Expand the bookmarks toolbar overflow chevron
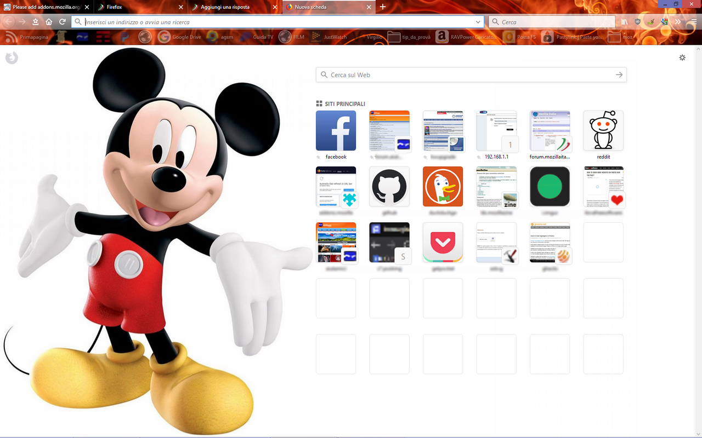Screen dimensions: 702x438 pyautogui.click(x=678, y=22)
